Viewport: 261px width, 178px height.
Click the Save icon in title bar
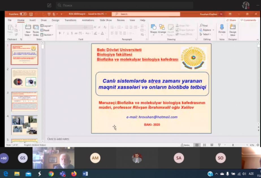31,14
